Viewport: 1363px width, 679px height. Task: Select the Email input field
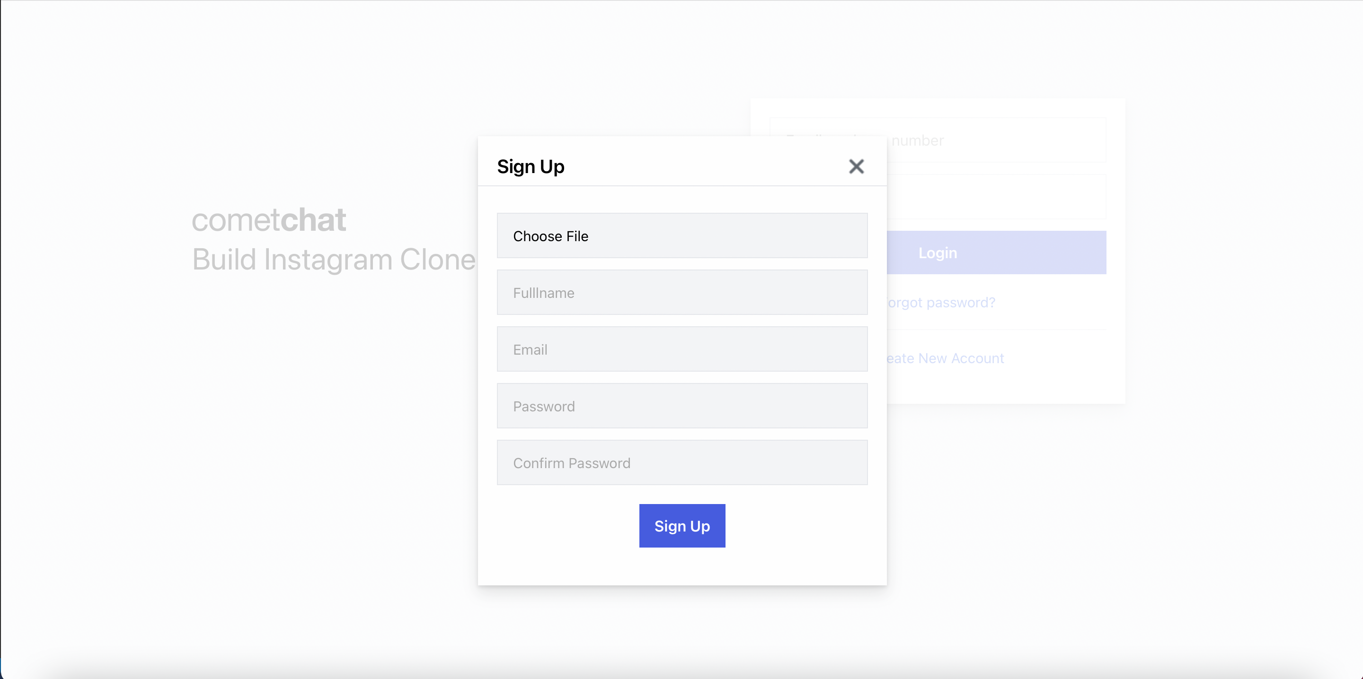point(682,349)
